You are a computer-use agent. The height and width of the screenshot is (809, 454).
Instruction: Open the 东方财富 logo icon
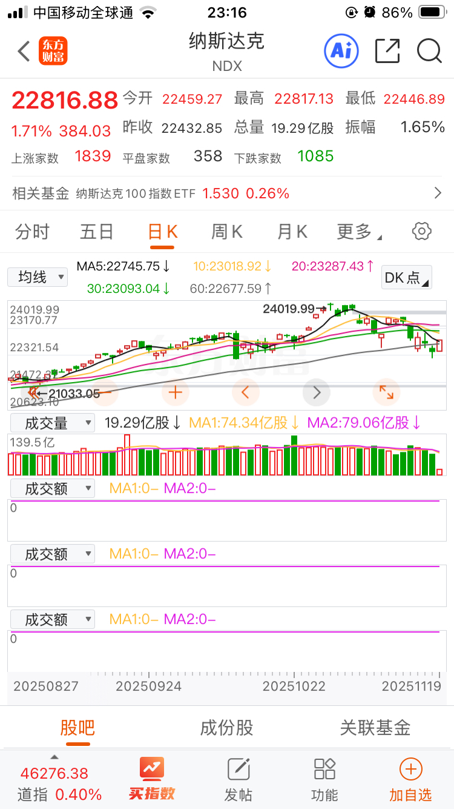(53, 51)
